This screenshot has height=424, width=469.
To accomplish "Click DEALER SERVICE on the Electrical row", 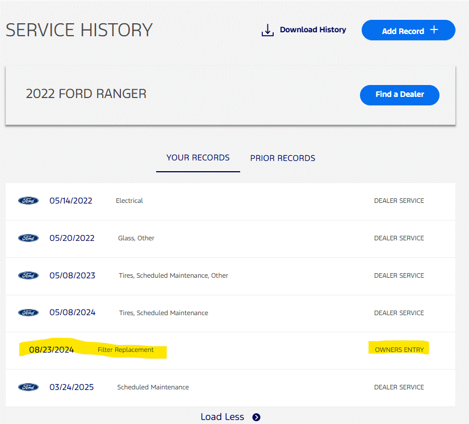I will click(399, 201).
